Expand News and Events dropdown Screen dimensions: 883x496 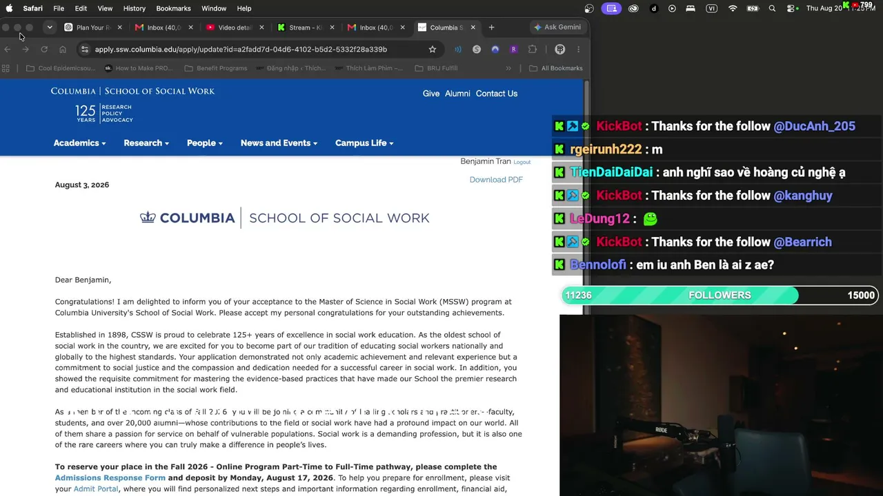[x=279, y=143]
